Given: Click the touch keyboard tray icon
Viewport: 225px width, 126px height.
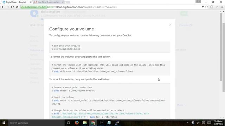Looking at the screenshot, I should [x=209, y=123].
